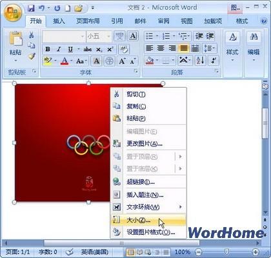Expand 文字环绕(W) submenu
This screenshot has width=271, height=258.
tap(148, 207)
